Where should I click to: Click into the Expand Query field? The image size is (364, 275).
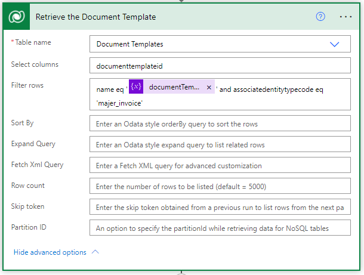coord(220,144)
